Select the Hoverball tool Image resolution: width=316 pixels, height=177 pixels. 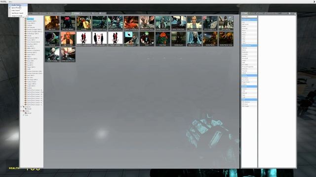pos(249,59)
